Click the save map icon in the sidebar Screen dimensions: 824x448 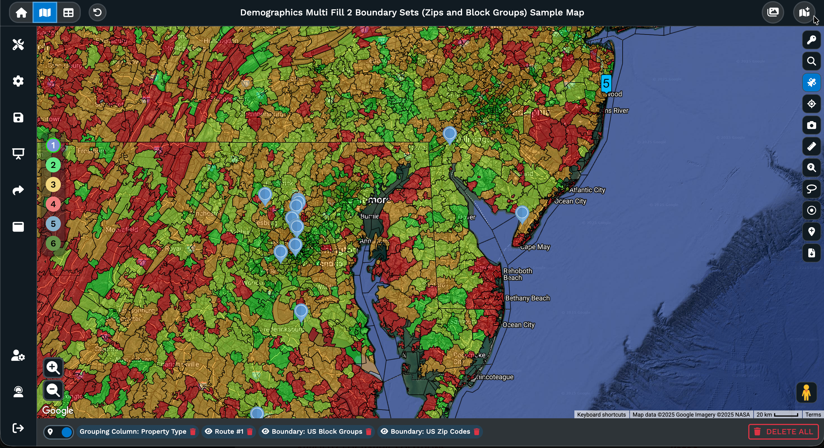point(18,118)
